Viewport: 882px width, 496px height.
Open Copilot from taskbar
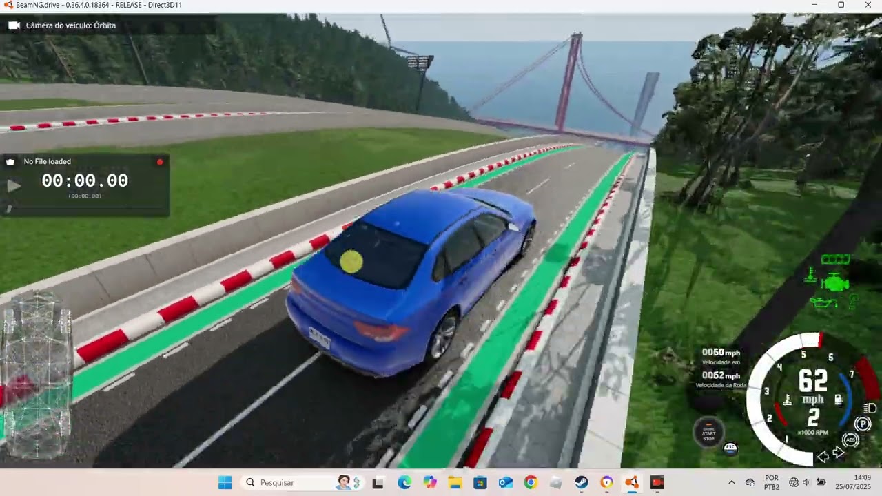point(430,482)
